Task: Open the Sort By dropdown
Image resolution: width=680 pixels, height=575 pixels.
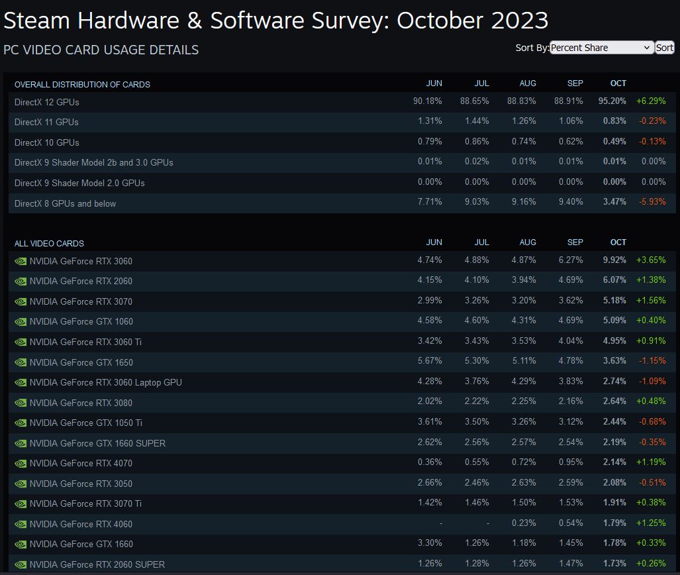Action: 601,47
